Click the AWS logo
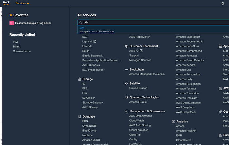 6,3
